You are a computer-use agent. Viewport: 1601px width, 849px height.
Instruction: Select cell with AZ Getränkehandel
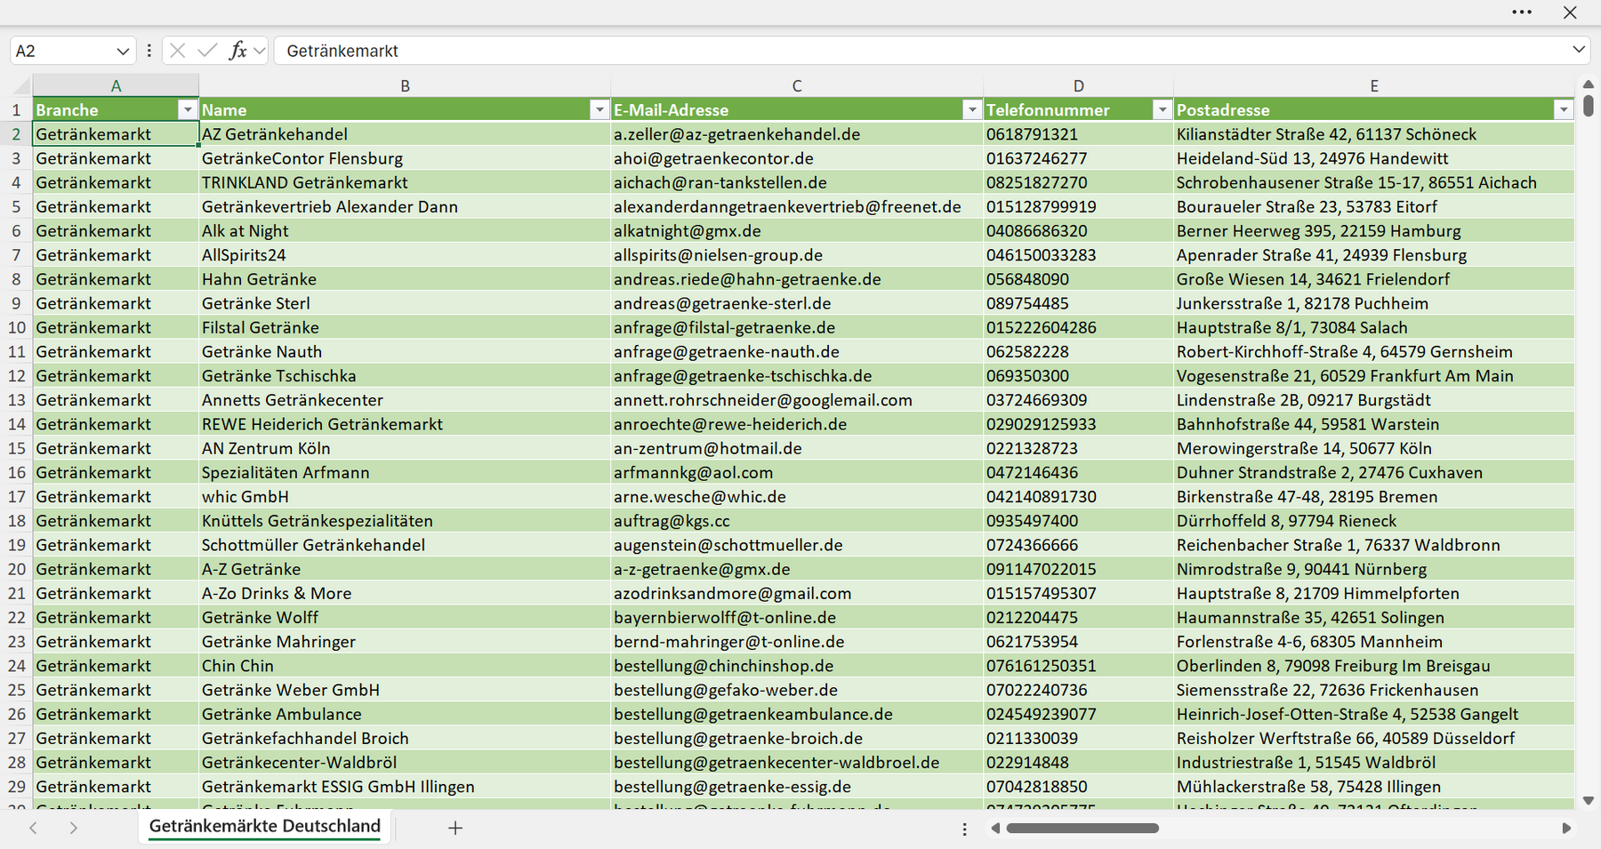coord(405,134)
